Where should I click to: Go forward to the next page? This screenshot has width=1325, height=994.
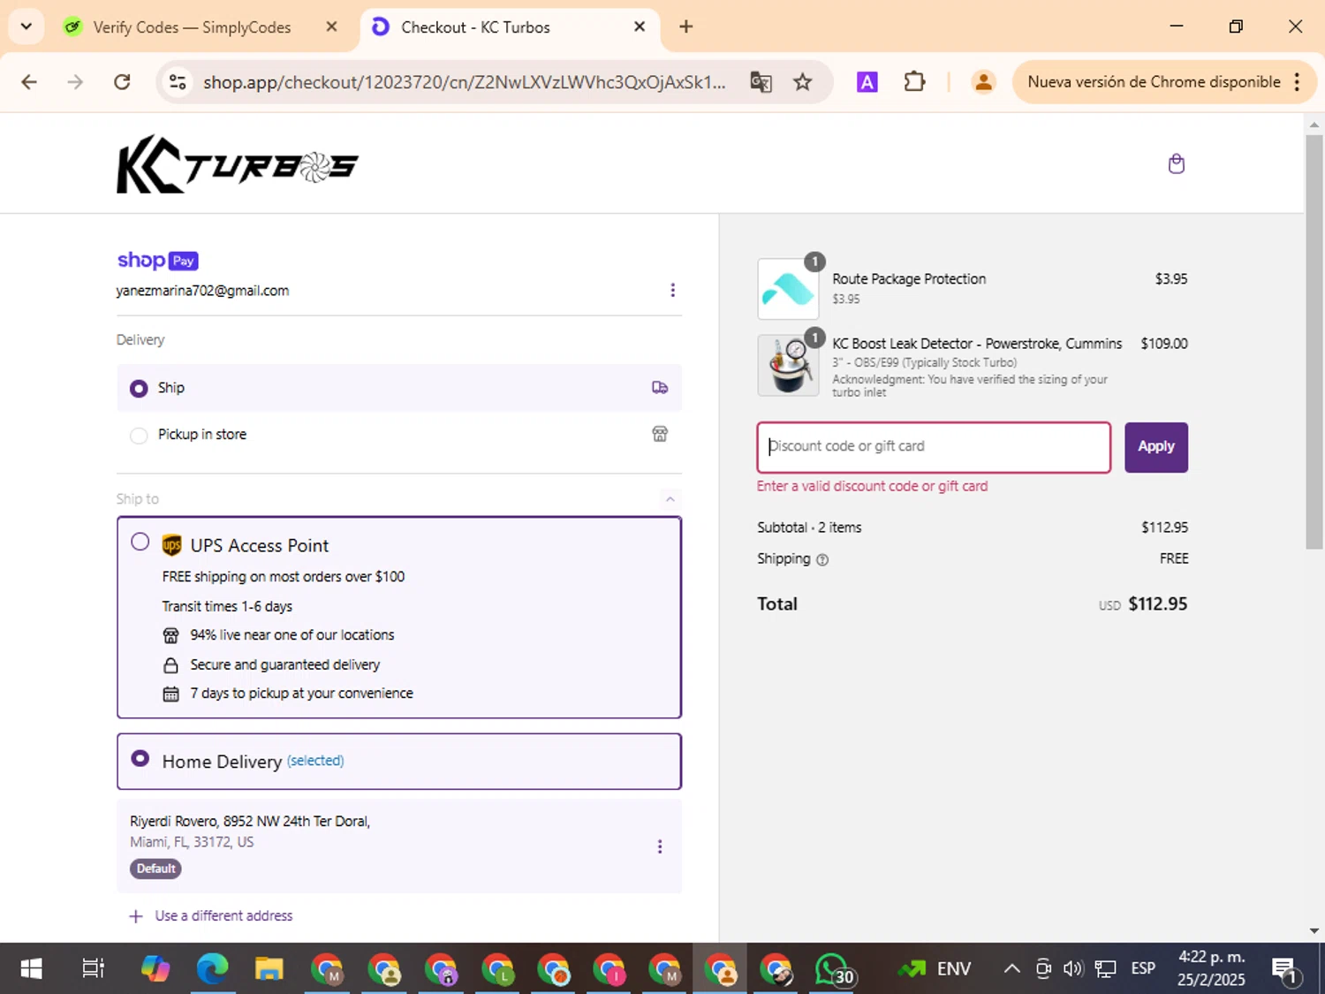[x=76, y=82]
